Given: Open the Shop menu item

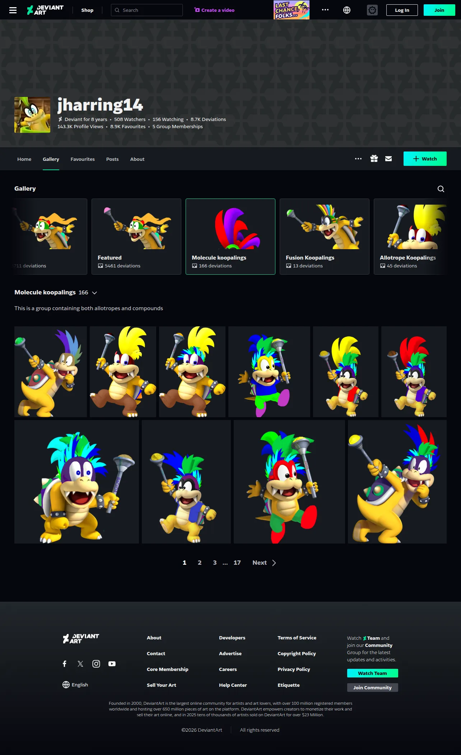Looking at the screenshot, I should pyautogui.click(x=87, y=10).
